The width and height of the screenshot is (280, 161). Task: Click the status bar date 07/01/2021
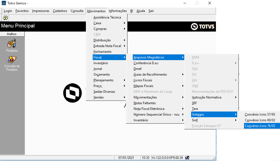click(x=126, y=158)
